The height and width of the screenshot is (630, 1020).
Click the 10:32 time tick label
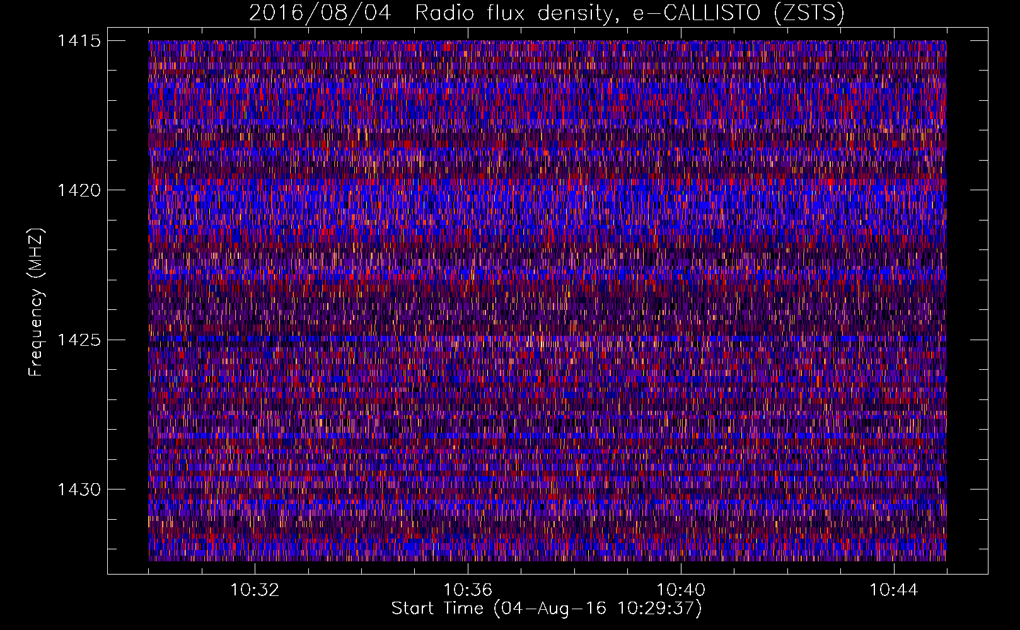click(255, 590)
